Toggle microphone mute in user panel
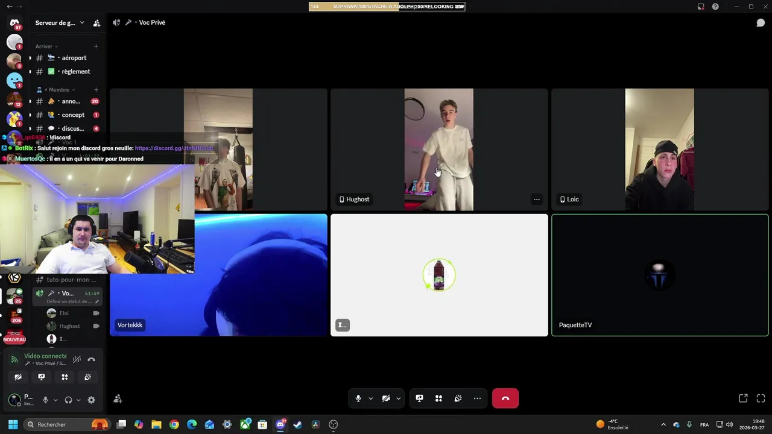Image resolution: width=772 pixels, height=434 pixels. pos(45,400)
